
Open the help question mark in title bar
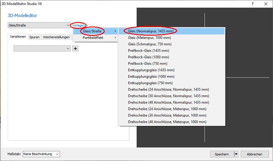pos(253,4)
